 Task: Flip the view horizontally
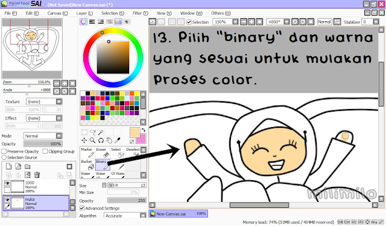pyautogui.click(x=337, y=22)
